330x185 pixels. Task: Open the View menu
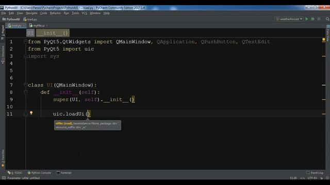pyautogui.click(x=20, y=13)
